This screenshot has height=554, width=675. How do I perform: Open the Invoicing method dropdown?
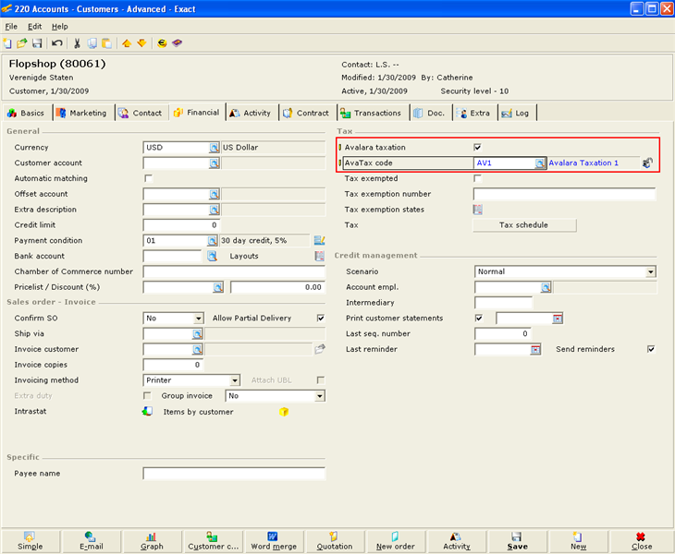tap(235, 380)
